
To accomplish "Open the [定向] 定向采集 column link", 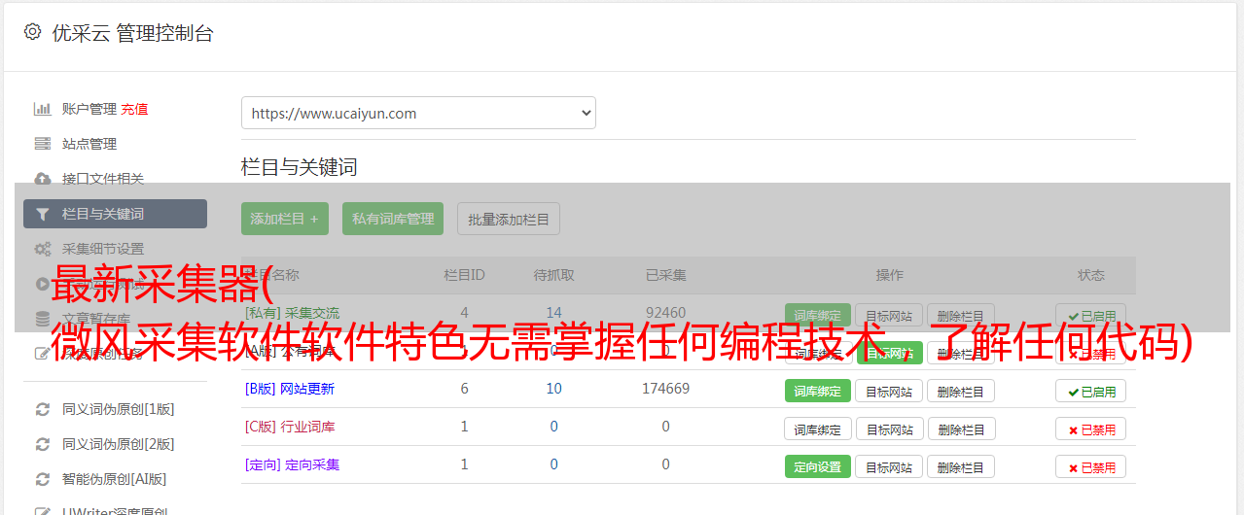I will click(292, 464).
